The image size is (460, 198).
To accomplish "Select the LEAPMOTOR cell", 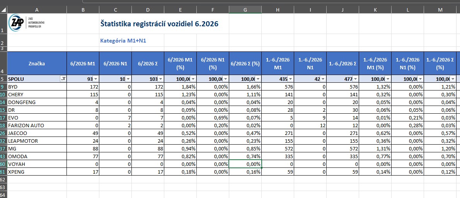I will [x=37, y=141].
